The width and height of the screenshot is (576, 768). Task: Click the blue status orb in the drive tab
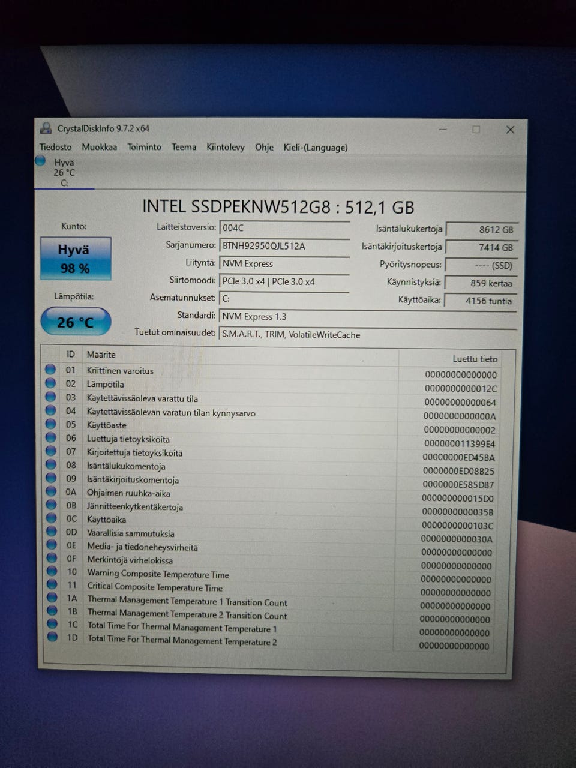click(40, 161)
